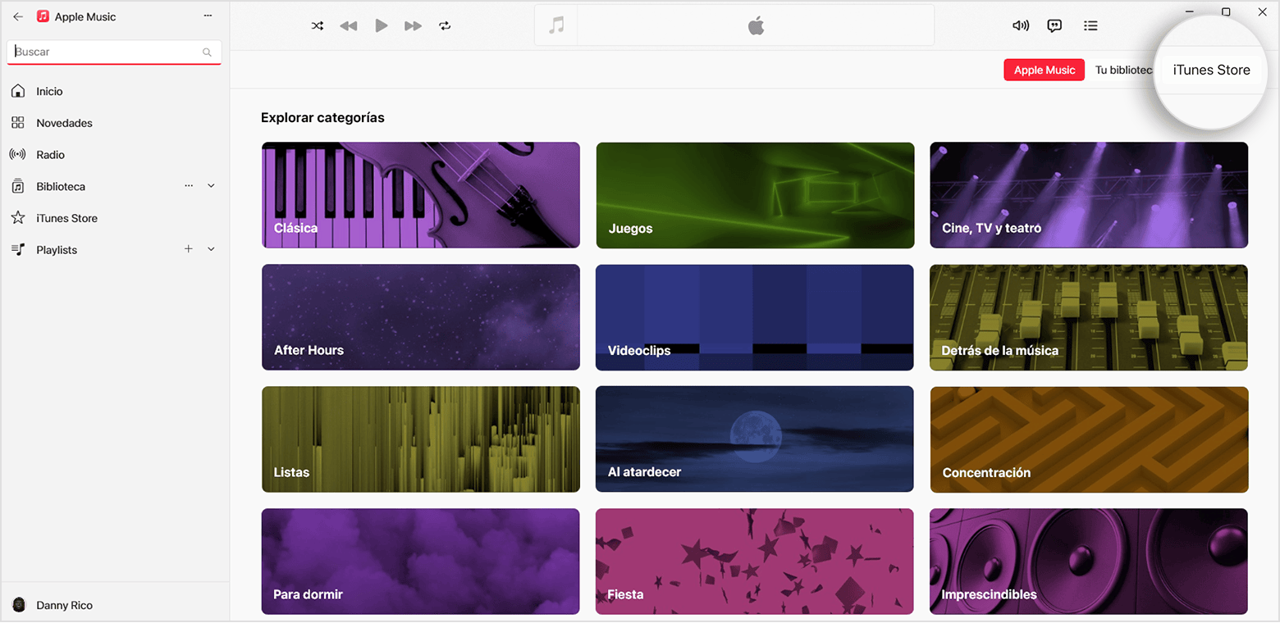
Task: Open the Juegos category tile
Action: 755,195
